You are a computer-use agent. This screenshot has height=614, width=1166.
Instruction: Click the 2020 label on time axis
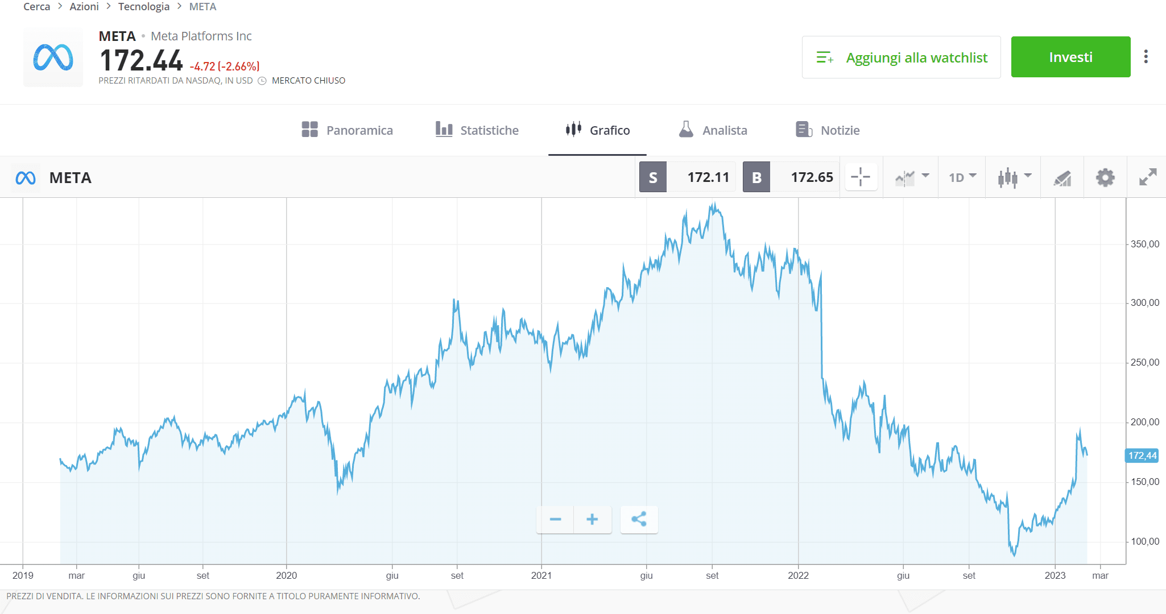pyautogui.click(x=286, y=575)
